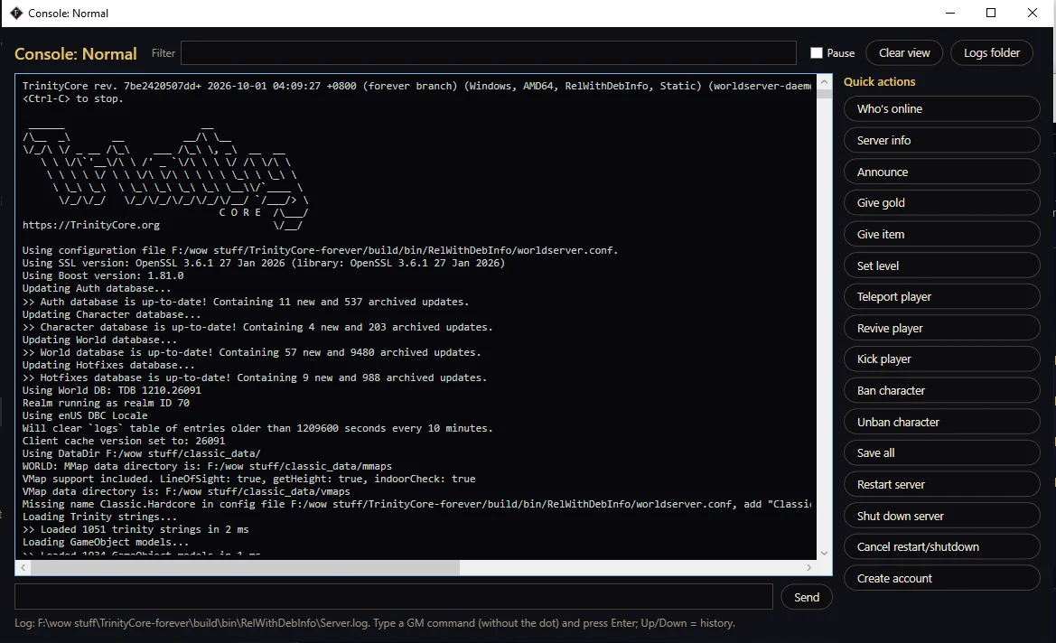Viewport: 1056px width, 643px height.
Task: Choose Give gold quick action
Action: 941,202
